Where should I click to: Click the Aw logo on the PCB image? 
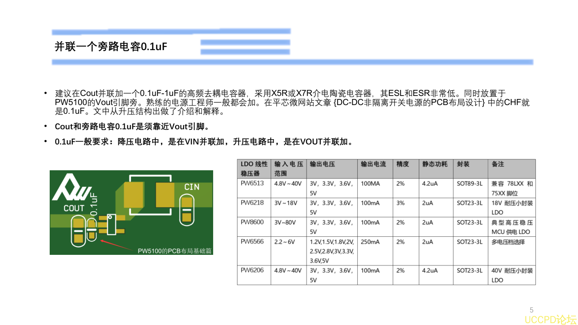[72, 188]
